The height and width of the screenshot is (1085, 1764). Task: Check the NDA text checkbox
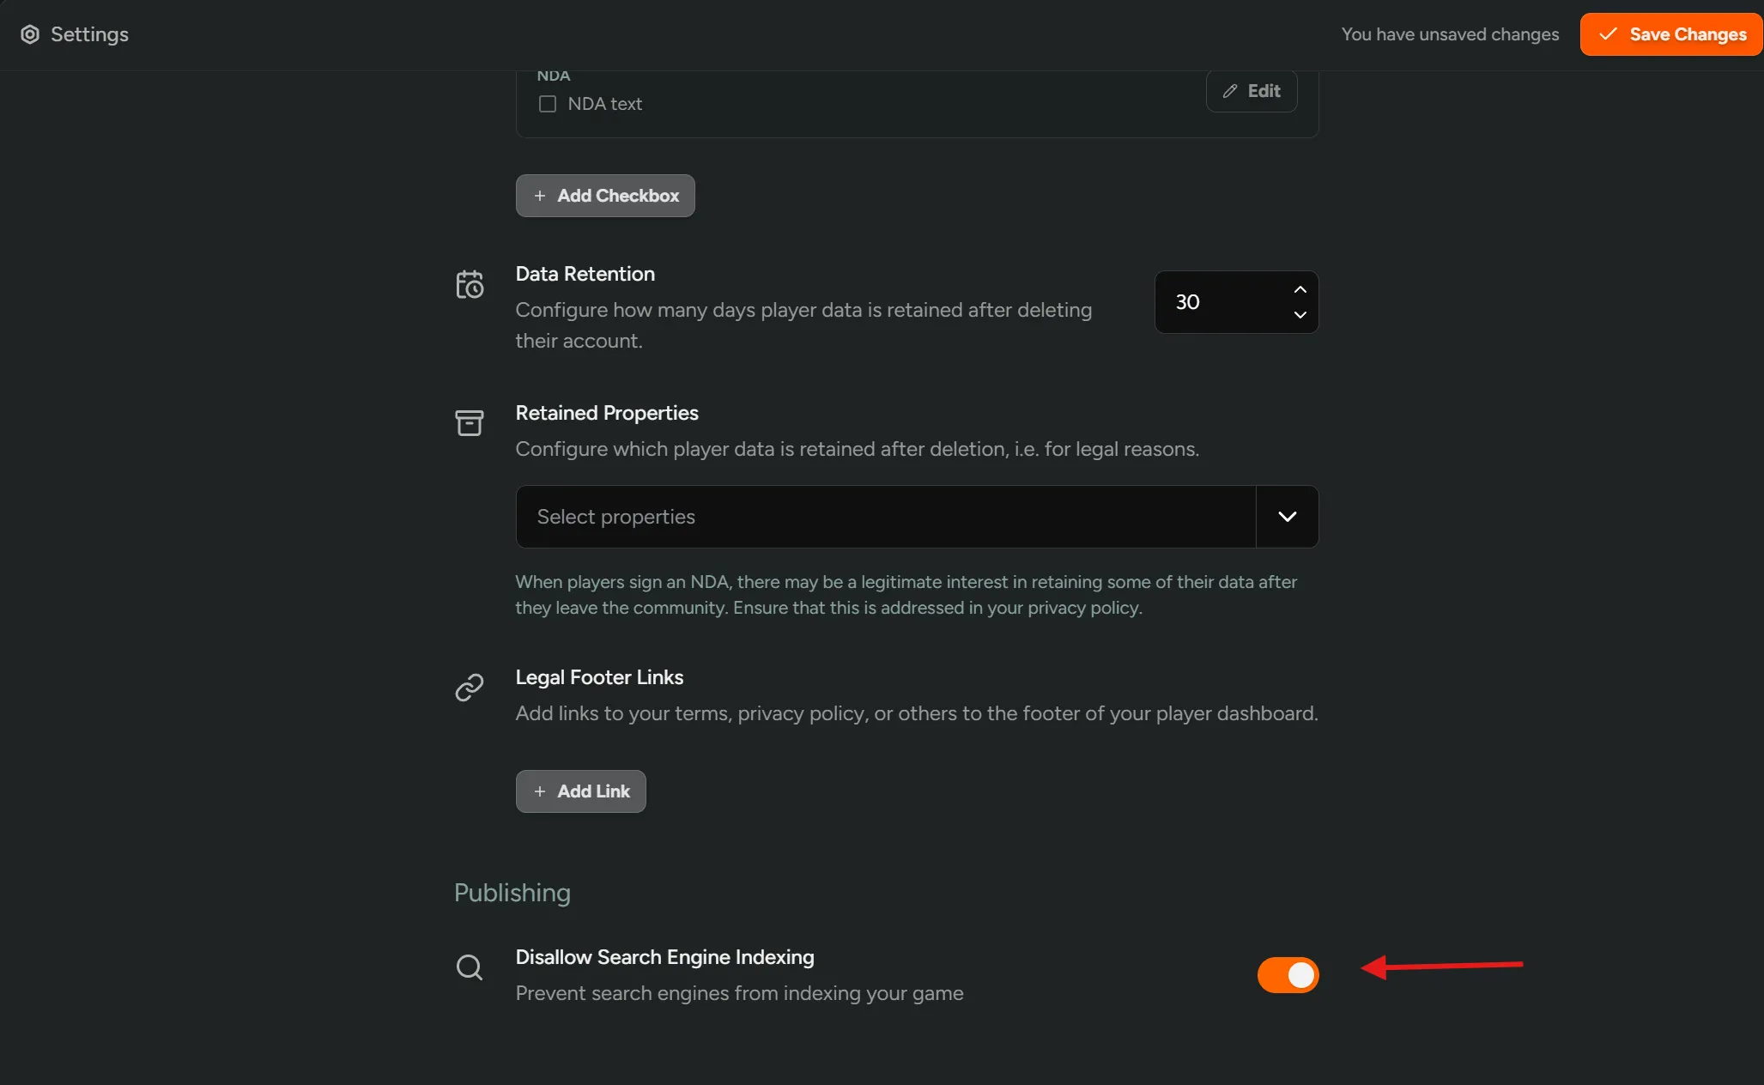click(548, 103)
